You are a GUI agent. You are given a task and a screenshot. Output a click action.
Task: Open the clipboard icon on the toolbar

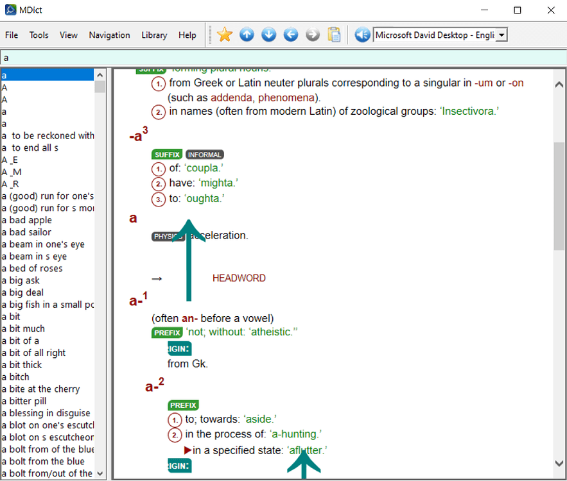[x=335, y=35]
